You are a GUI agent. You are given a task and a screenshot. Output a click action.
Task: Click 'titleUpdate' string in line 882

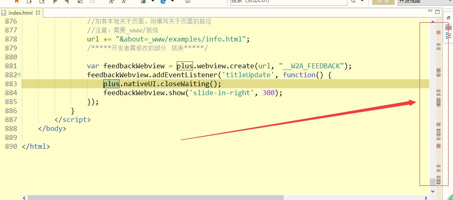(x=249, y=75)
